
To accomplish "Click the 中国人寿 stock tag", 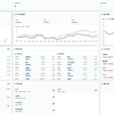I will (x=70, y=76).
